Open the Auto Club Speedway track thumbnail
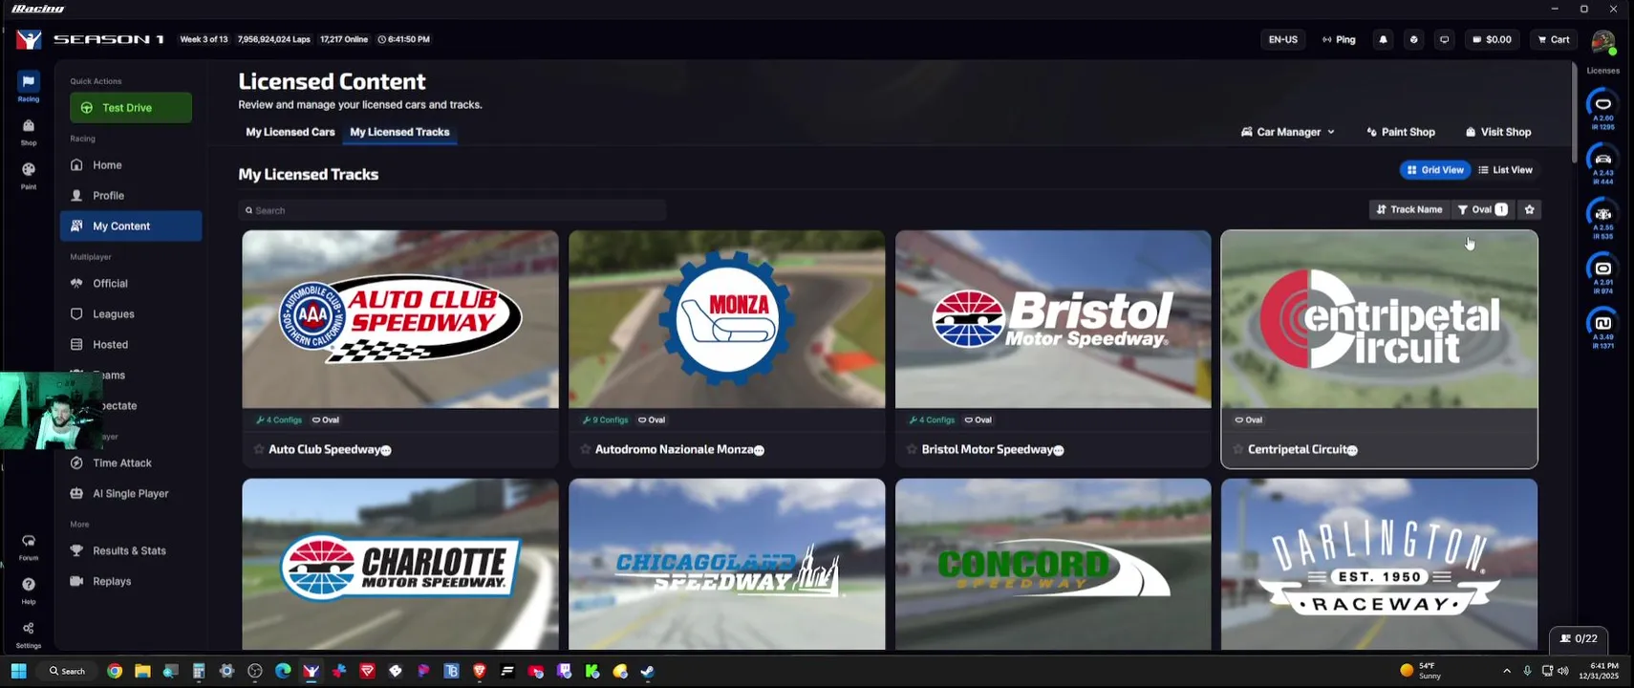This screenshot has width=1634, height=688. (400, 319)
